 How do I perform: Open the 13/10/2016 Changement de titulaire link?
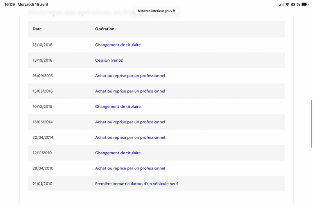pos(118,45)
